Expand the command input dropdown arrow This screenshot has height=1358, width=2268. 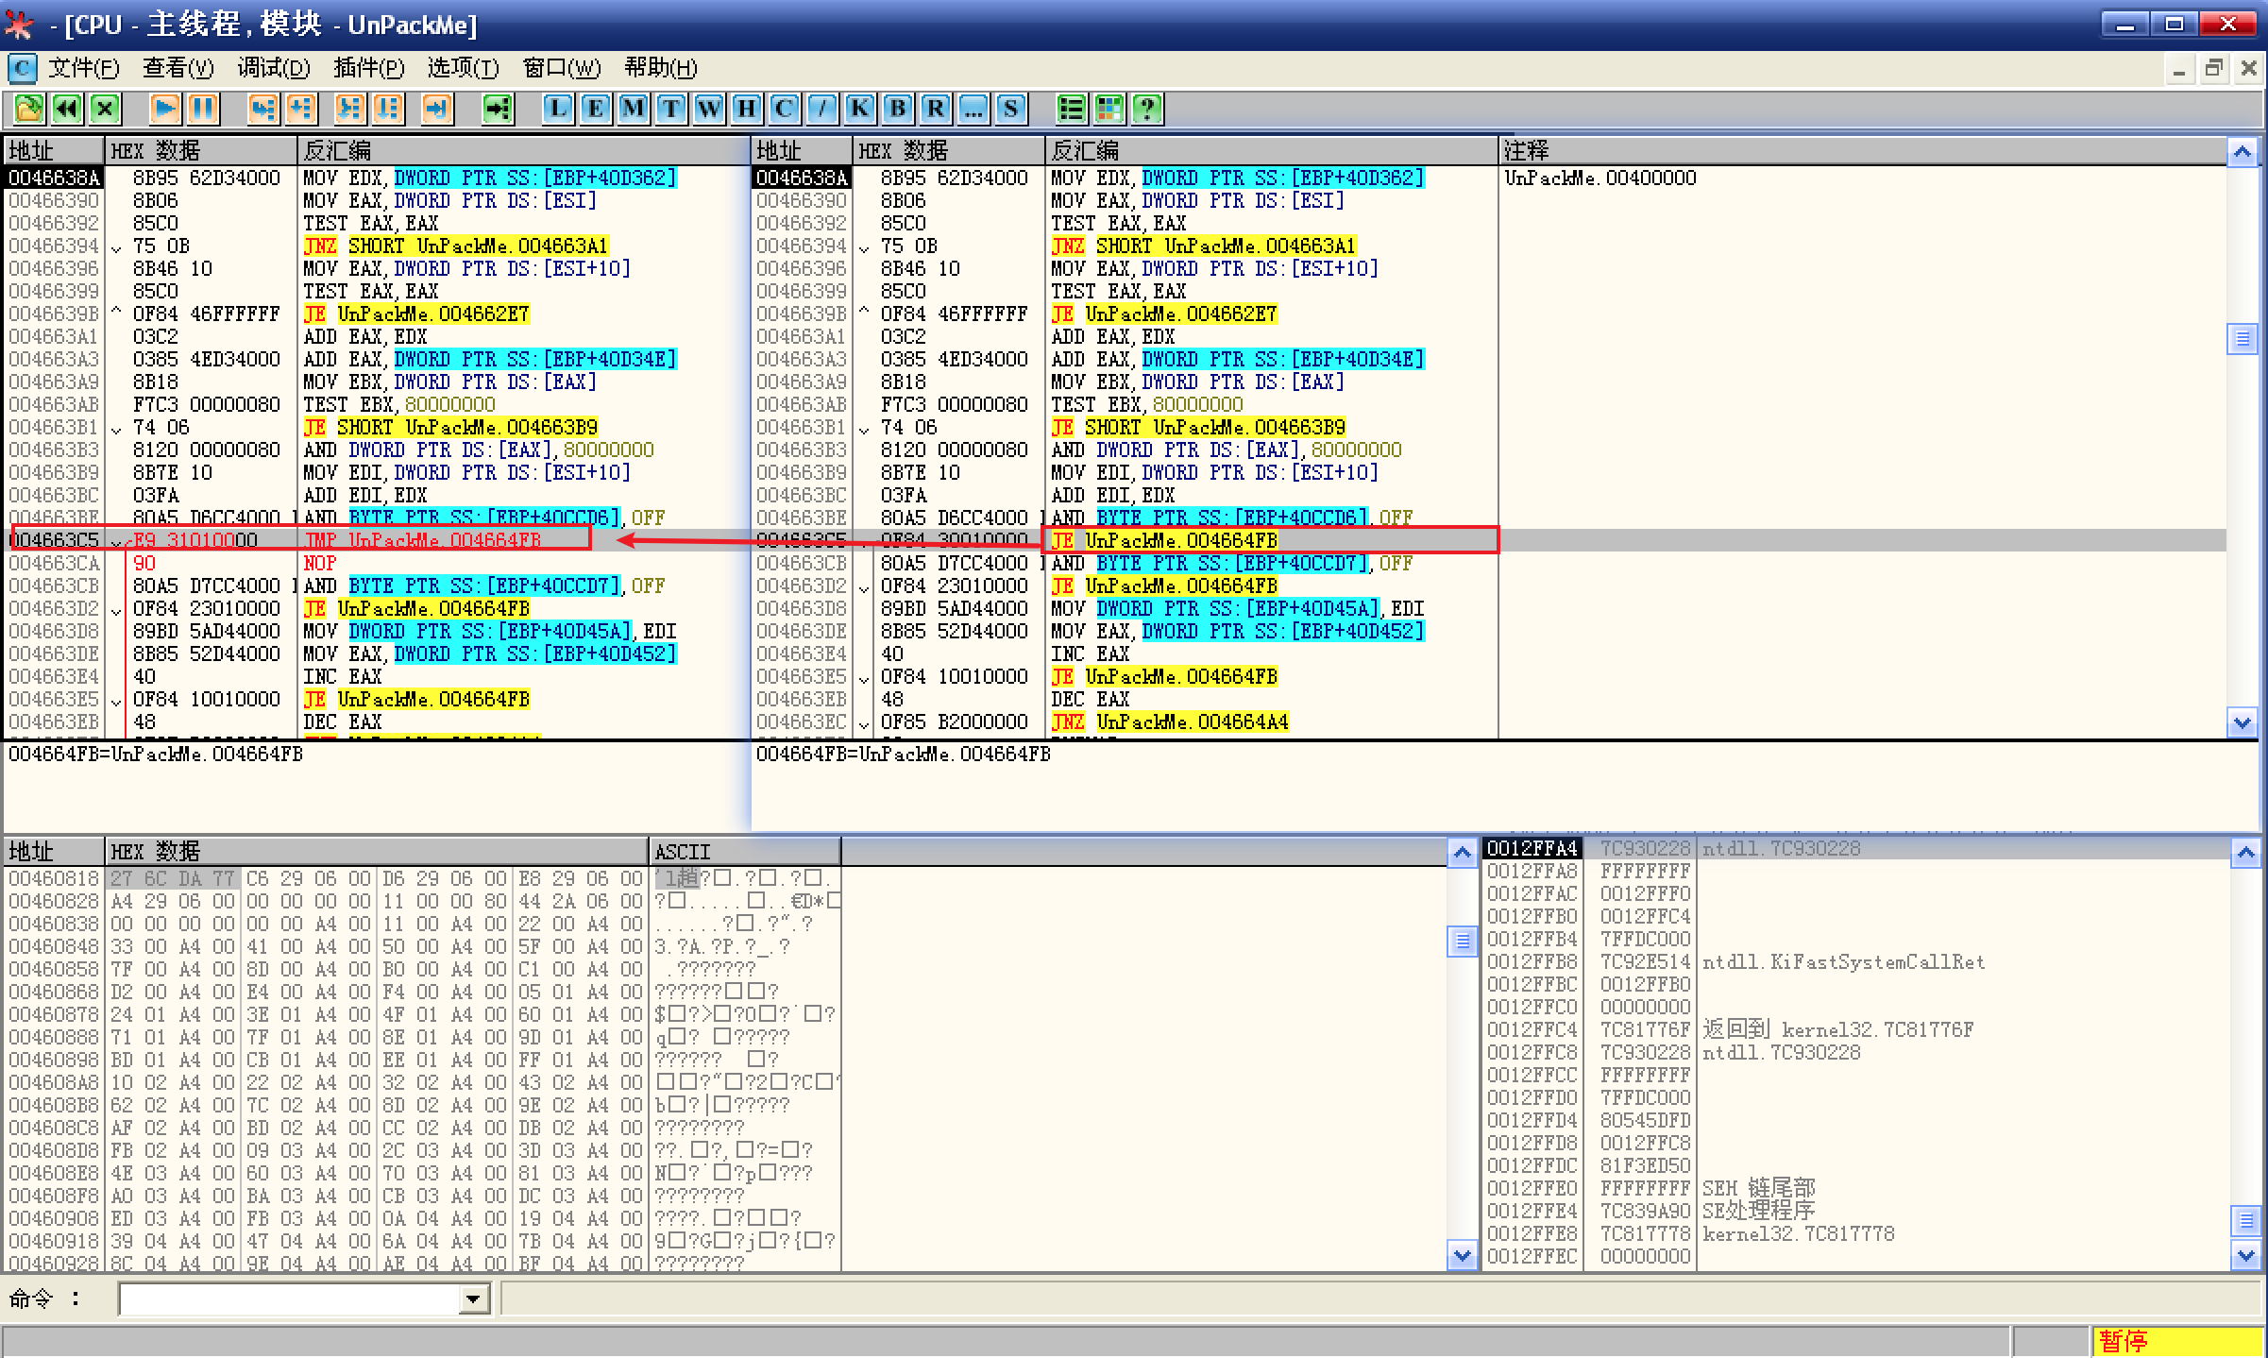point(474,1299)
